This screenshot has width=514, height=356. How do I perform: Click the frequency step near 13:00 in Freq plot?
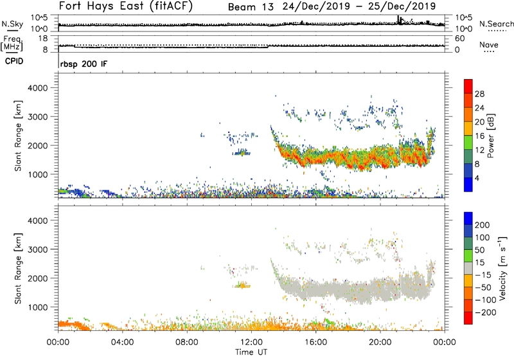pos(268,46)
